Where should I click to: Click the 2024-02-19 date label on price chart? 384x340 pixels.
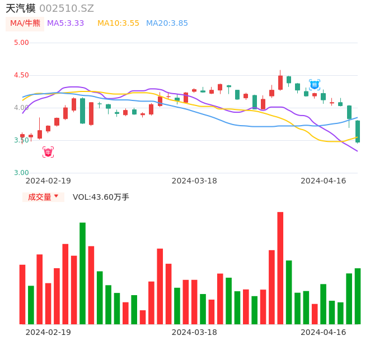[48, 181]
